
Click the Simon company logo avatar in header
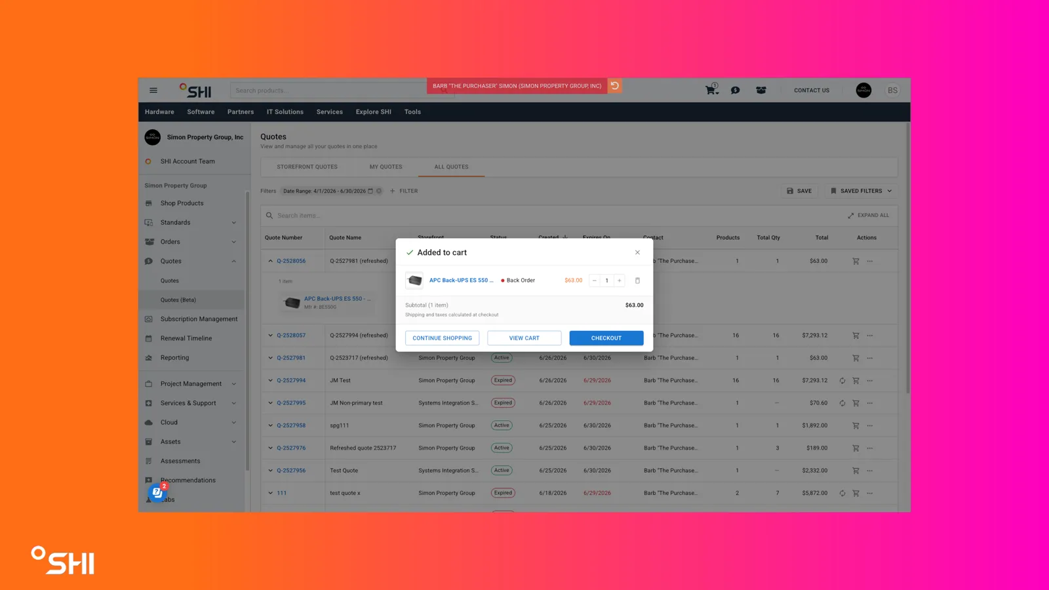coord(863,90)
